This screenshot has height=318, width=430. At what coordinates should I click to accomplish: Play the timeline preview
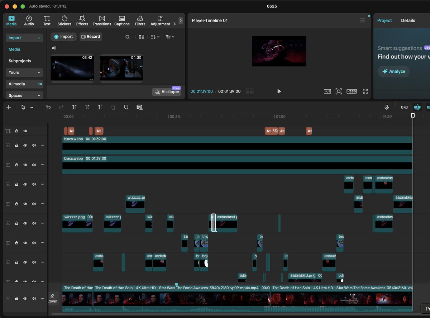pos(279,91)
